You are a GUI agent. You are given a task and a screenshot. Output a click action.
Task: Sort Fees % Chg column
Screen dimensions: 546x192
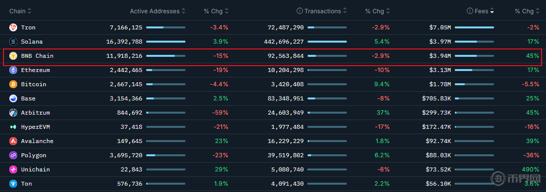pyautogui.click(x=538, y=11)
